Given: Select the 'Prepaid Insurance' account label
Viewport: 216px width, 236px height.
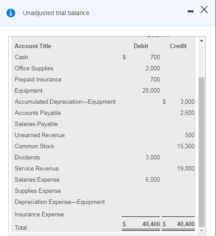Looking at the screenshot, I should 38,79.
